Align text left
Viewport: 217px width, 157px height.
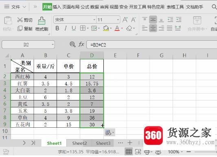tap(145, 28)
